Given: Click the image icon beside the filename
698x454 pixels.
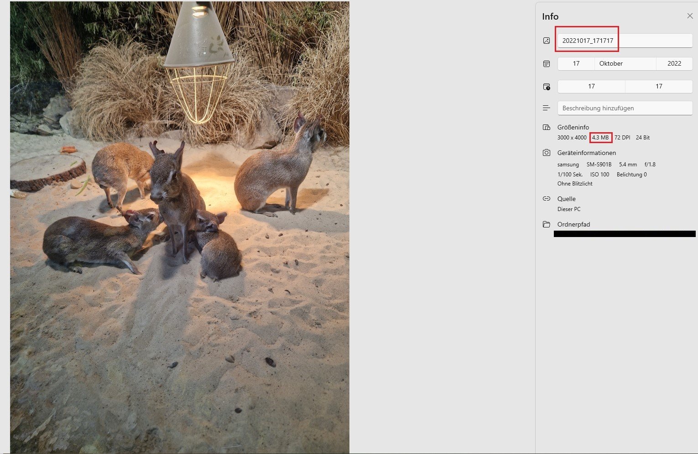Looking at the screenshot, I should tap(547, 41).
